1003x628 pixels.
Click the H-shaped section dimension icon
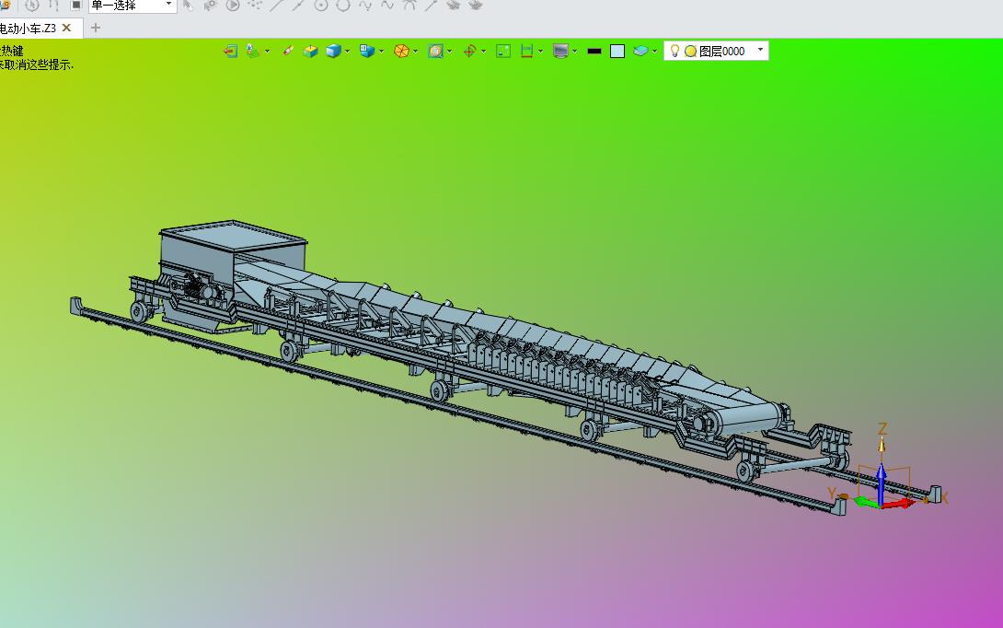click(x=526, y=52)
